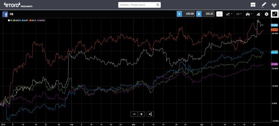Click the share chart icon
The image size is (279, 126).
[x=151, y=114]
